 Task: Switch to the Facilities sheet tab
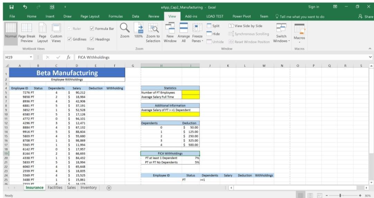[x=55, y=188]
